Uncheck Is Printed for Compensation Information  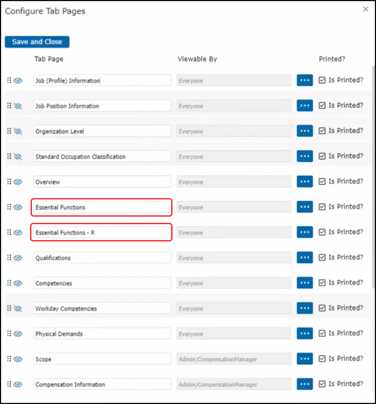click(322, 384)
